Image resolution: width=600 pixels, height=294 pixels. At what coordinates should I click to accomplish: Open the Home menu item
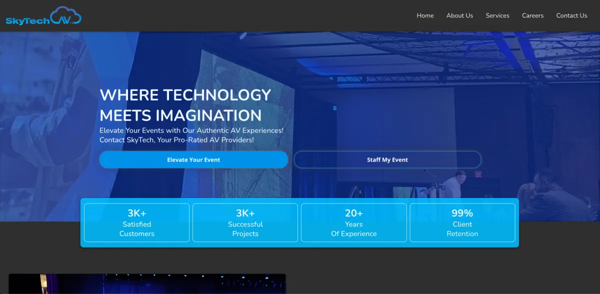coord(425,15)
